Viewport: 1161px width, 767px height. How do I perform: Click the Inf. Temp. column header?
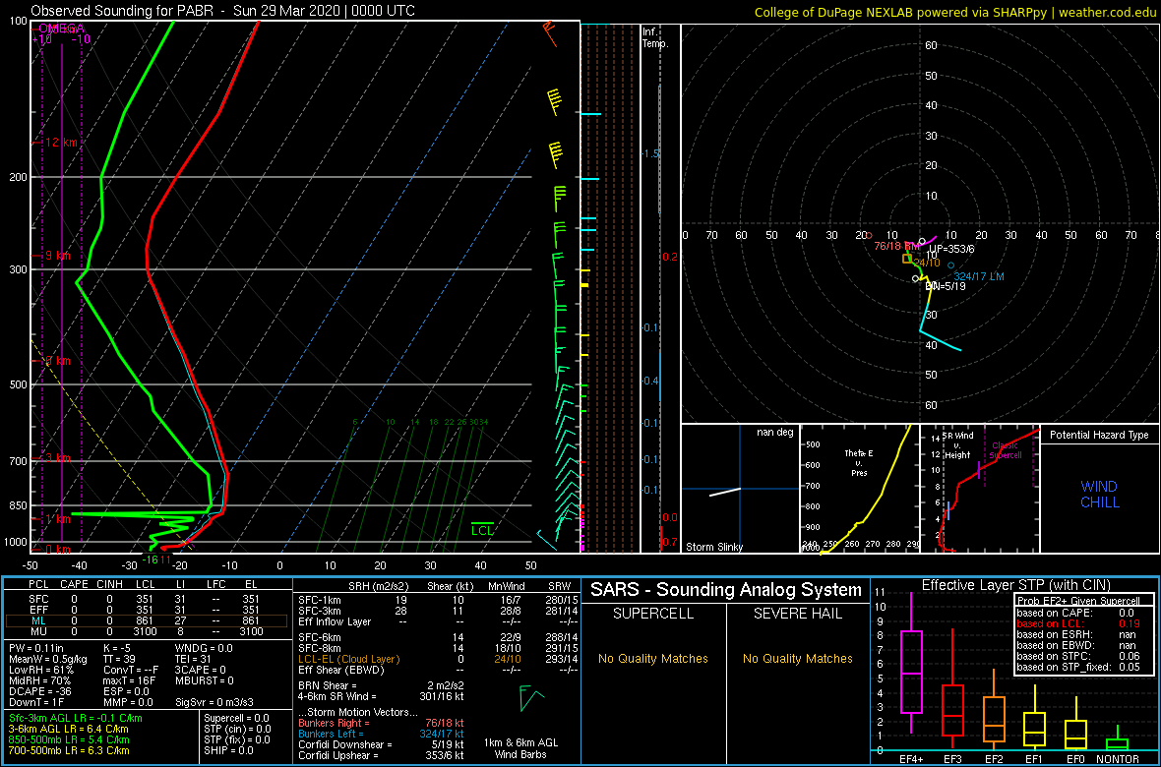pos(655,37)
